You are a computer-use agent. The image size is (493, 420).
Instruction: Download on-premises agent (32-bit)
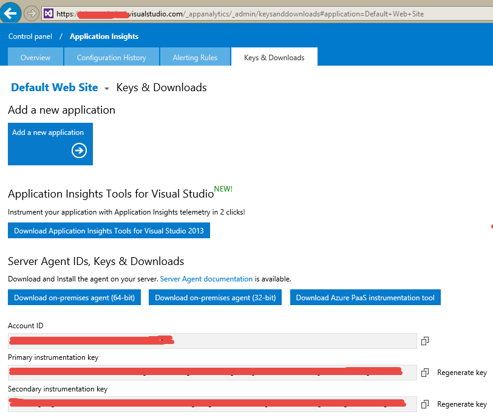(215, 297)
